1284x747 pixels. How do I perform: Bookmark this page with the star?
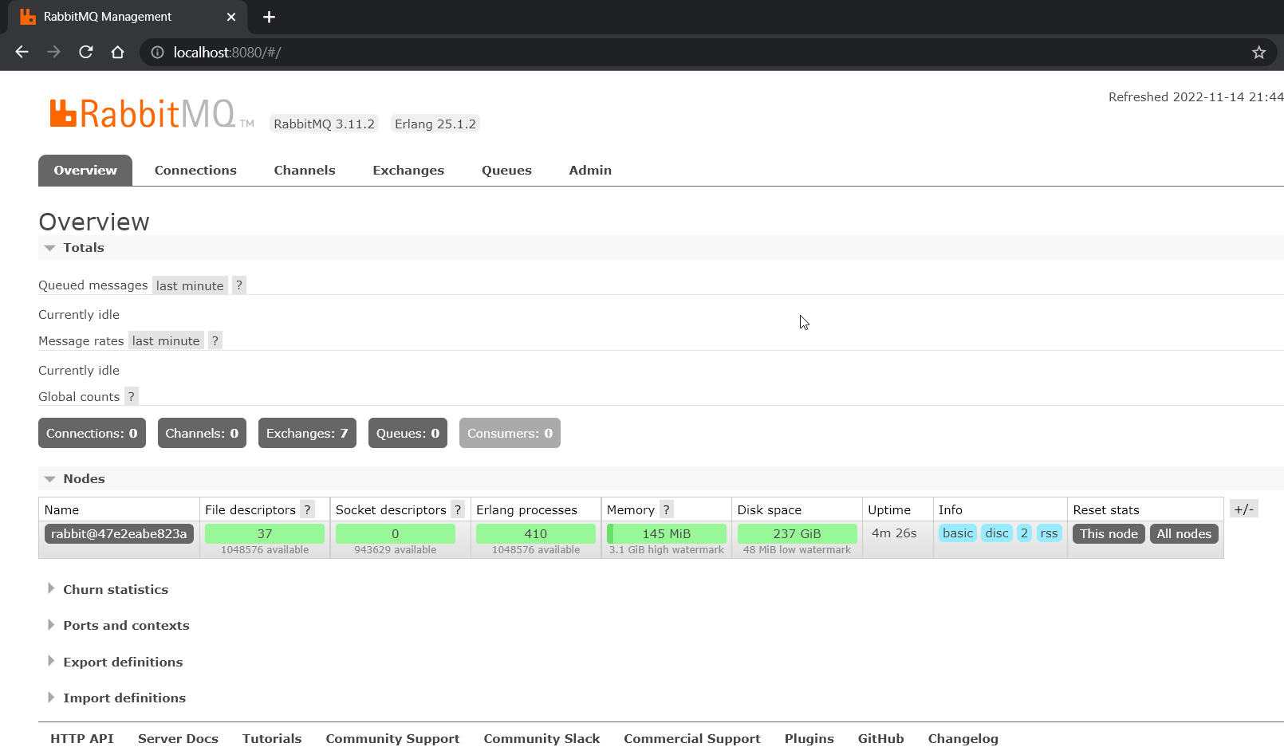pos(1259,52)
